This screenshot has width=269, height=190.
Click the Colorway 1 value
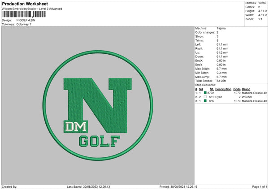click(24, 24)
